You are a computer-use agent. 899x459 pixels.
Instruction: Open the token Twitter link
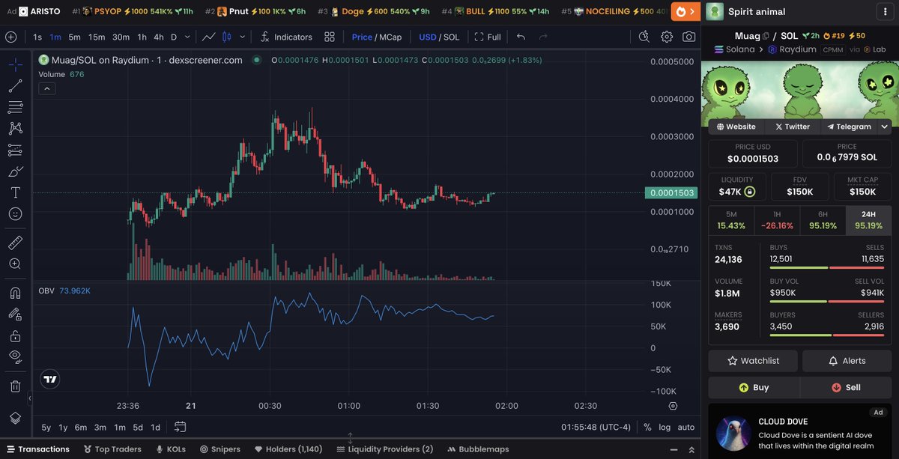click(x=793, y=127)
